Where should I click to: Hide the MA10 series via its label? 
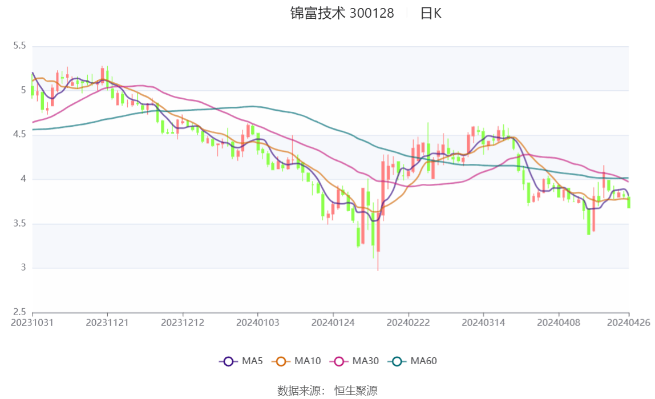click(308, 361)
